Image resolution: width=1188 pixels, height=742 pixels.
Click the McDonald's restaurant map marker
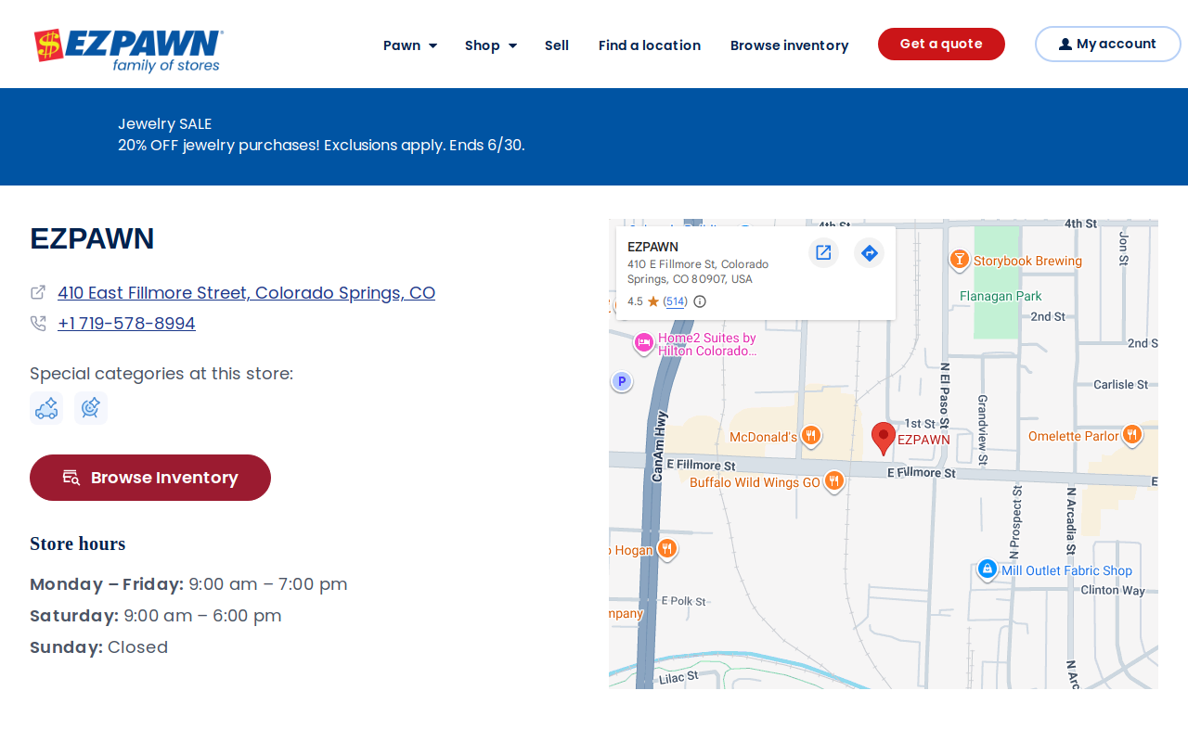811,436
